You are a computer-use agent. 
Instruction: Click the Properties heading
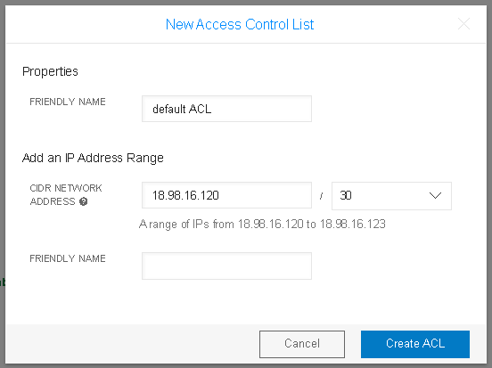[50, 71]
